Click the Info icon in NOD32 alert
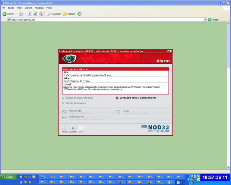Screen dimensions: 231x185 (81, 128)
